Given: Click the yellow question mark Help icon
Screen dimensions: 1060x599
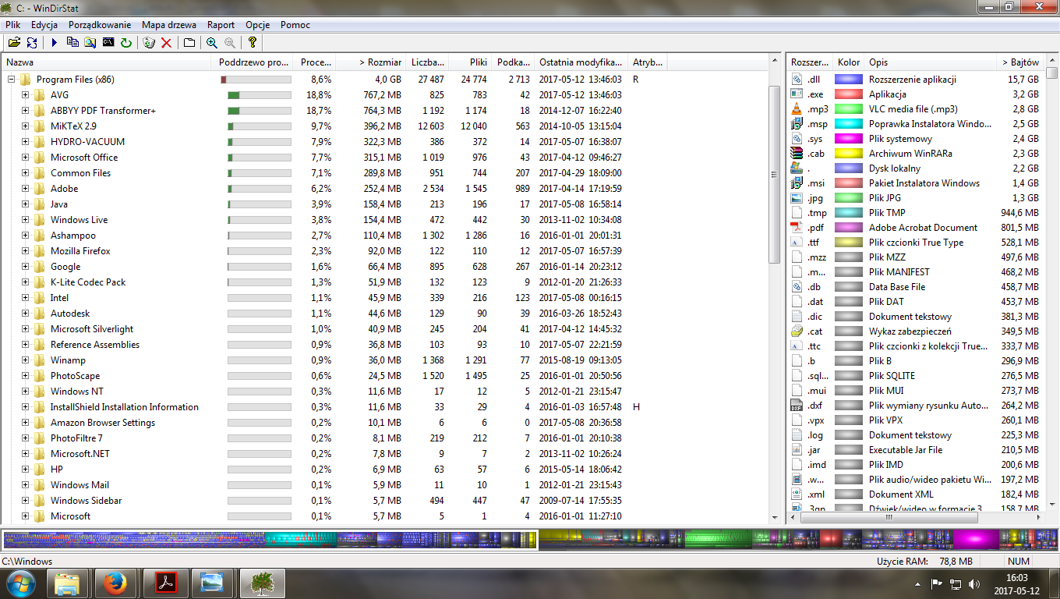Looking at the screenshot, I should [x=252, y=43].
